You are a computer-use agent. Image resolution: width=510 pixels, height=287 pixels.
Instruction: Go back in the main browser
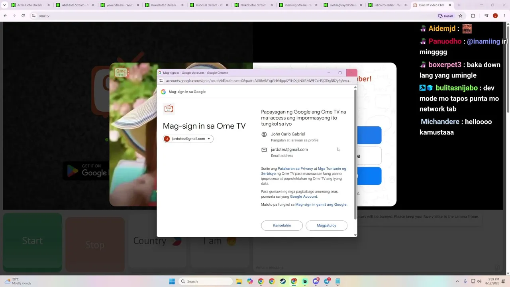pyautogui.click(x=5, y=16)
